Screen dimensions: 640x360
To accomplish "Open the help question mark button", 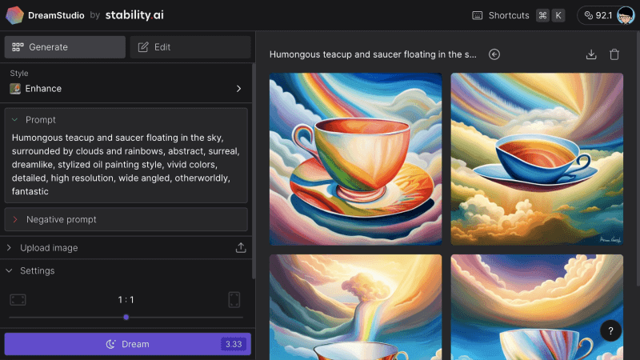I will [x=610, y=330].
